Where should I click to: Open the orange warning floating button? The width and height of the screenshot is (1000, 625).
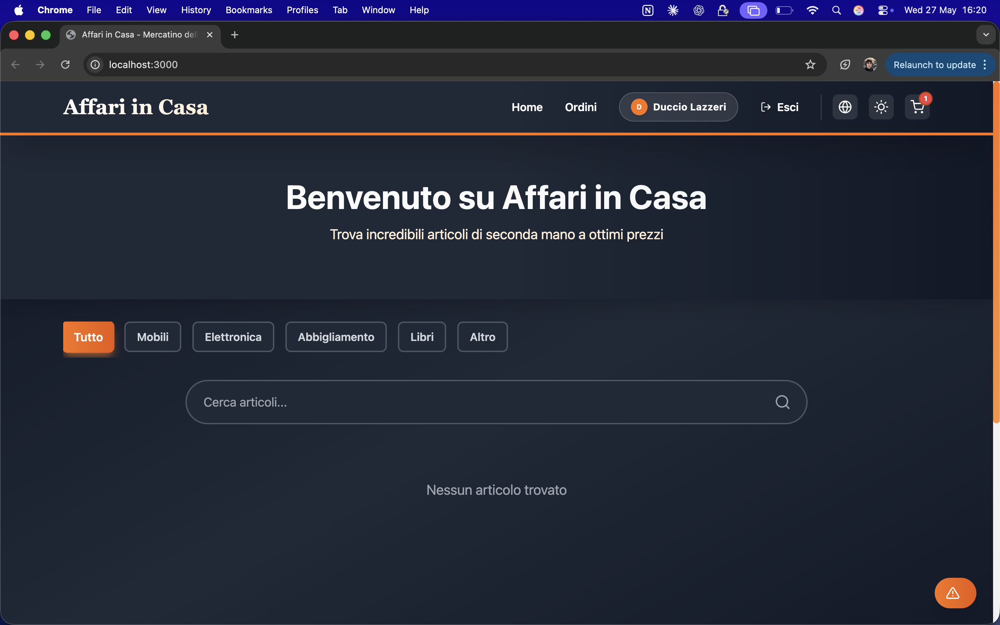click(x=955, y=593)
